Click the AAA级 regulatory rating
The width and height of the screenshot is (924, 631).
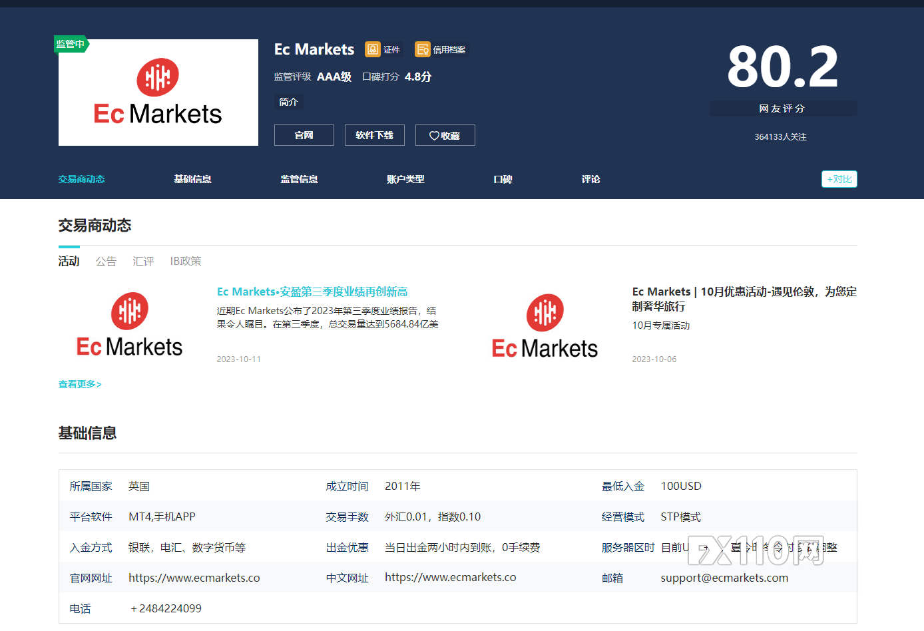[334, 77]
